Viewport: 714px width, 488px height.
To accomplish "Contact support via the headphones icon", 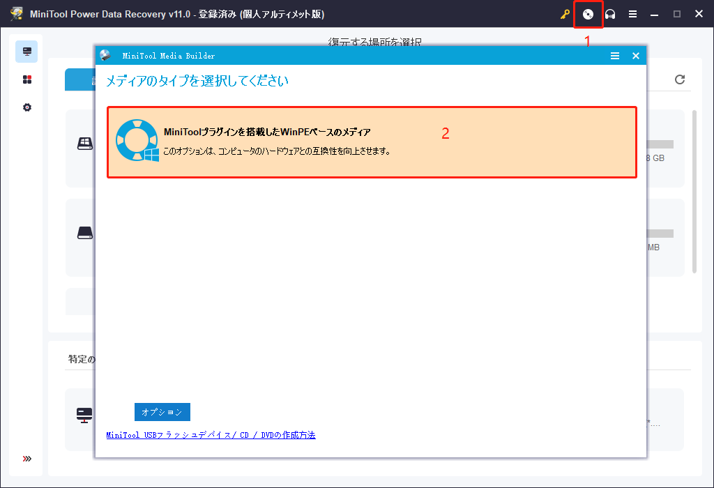I will (610, 13).
